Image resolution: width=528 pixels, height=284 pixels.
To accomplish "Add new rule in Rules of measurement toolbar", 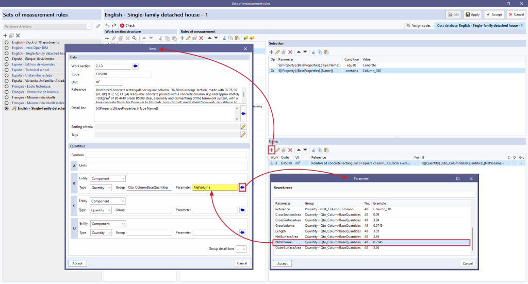I will 182,38.
